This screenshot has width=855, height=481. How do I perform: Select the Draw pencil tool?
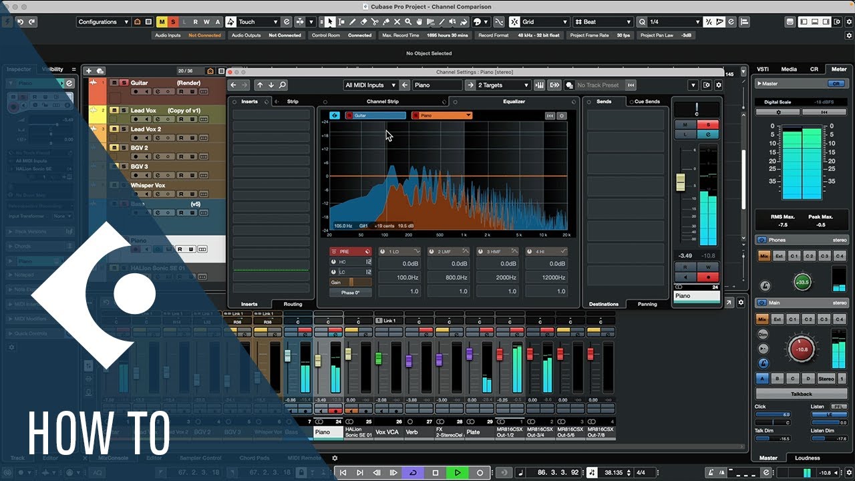click(x=353, y=22)
